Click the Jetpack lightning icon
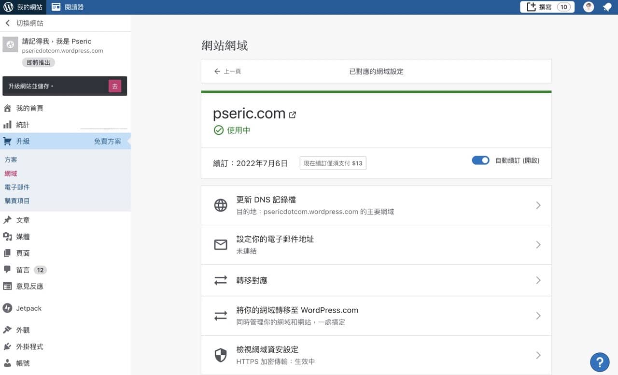The width and height of the screenshot is (618, 375). [7, 308]
